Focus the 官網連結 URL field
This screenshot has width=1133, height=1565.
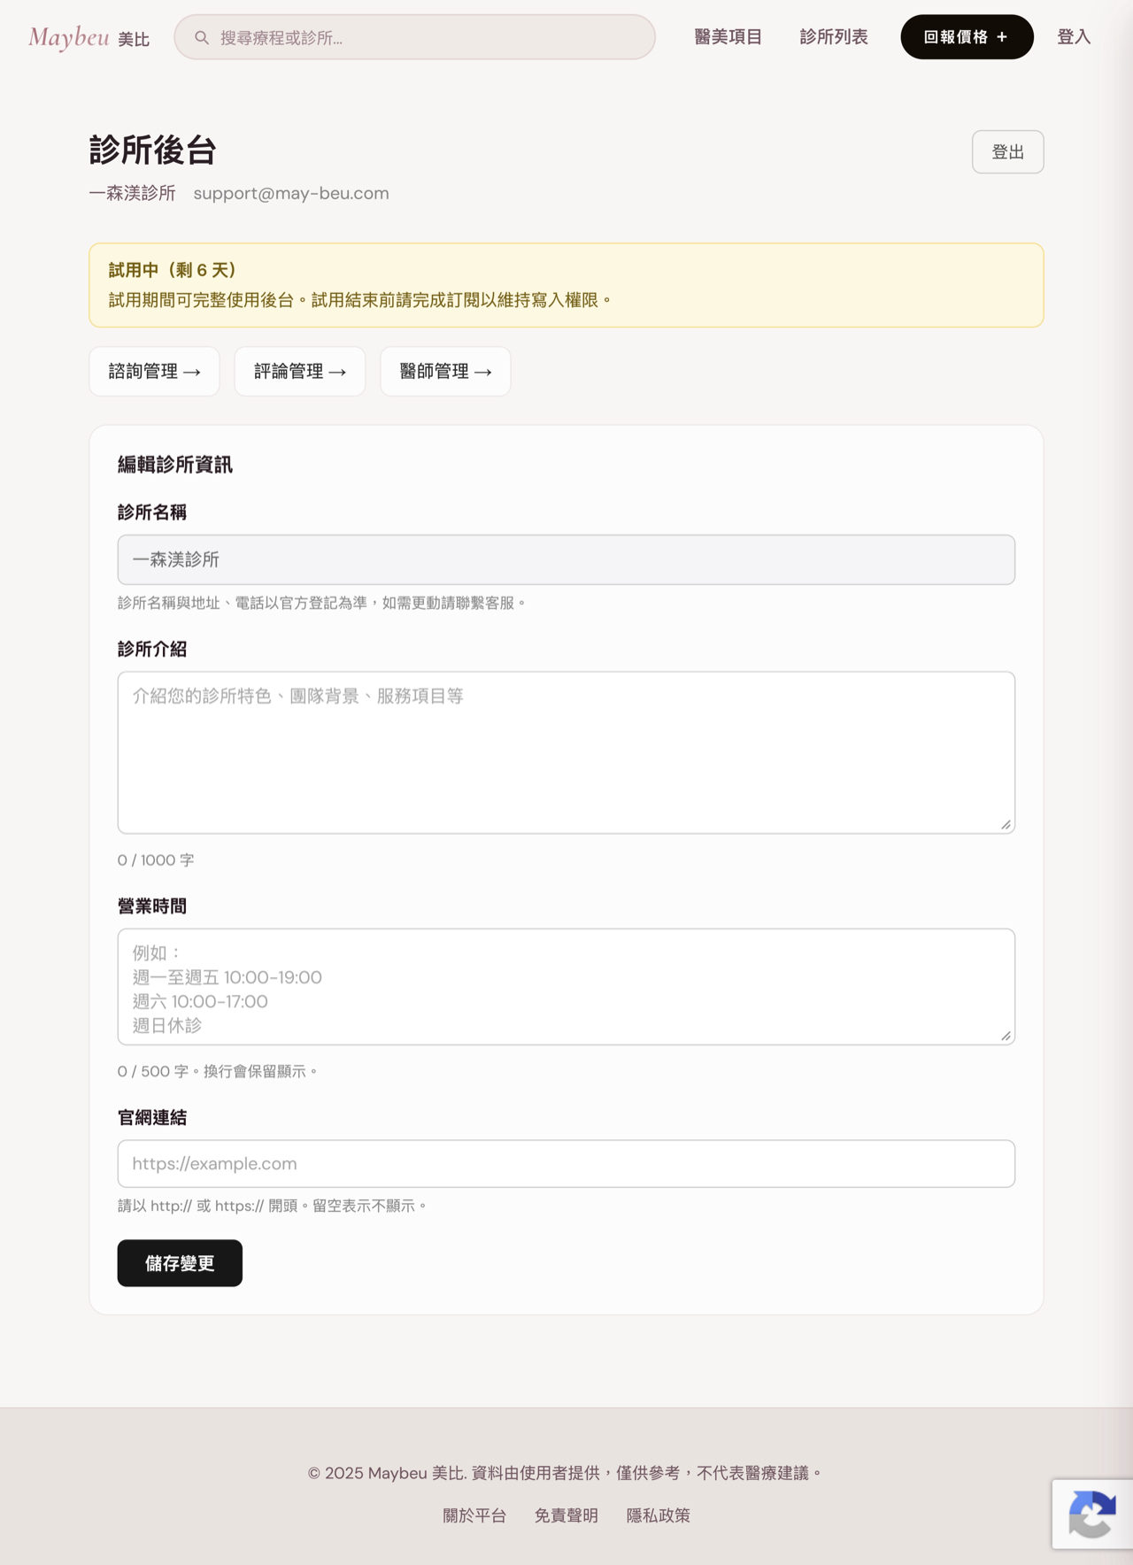[x=566, y=1163]
